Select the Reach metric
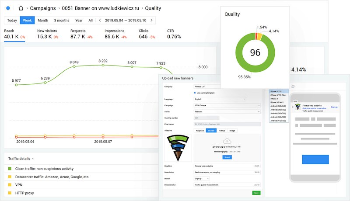 (14, 34)
